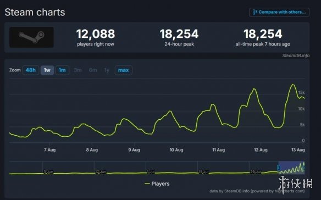
Task: Click the 11 Aug axis label
Action: click(x=218, y=150)
